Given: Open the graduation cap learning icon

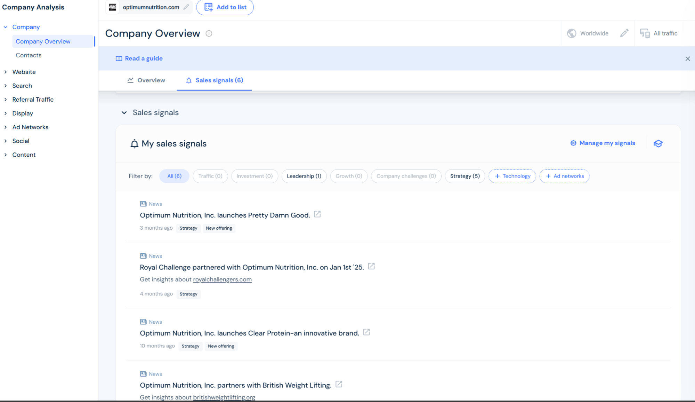Looking at the screenshot, I should 658,143.
